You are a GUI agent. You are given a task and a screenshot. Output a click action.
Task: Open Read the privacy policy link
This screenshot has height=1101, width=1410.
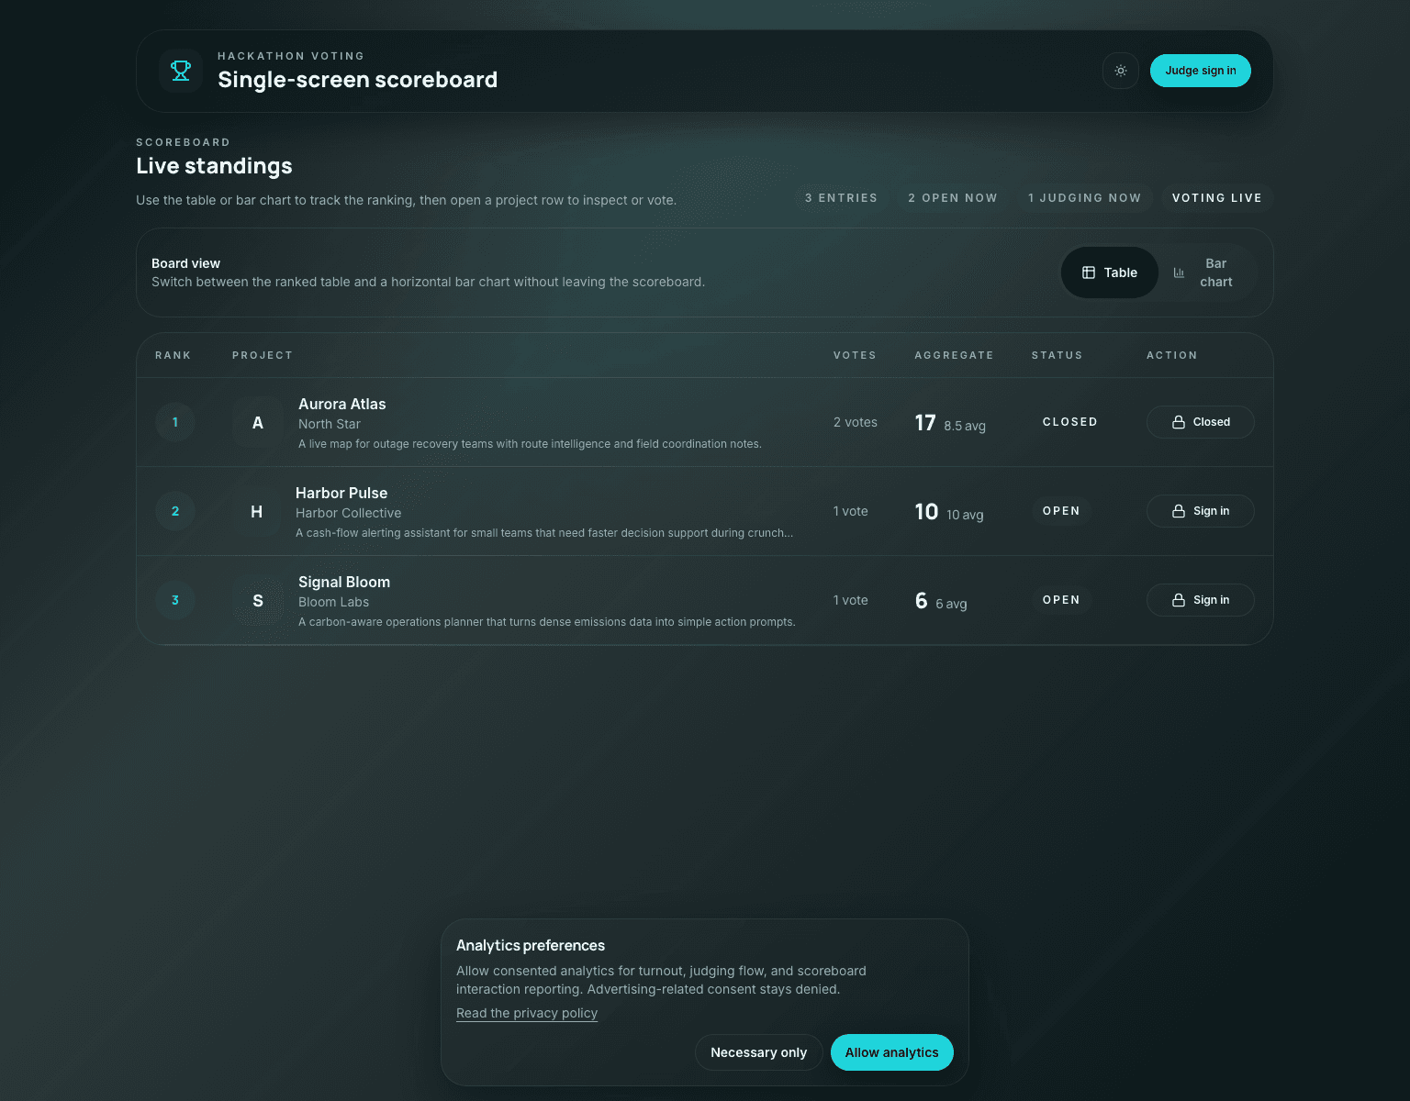point(526,1013)
